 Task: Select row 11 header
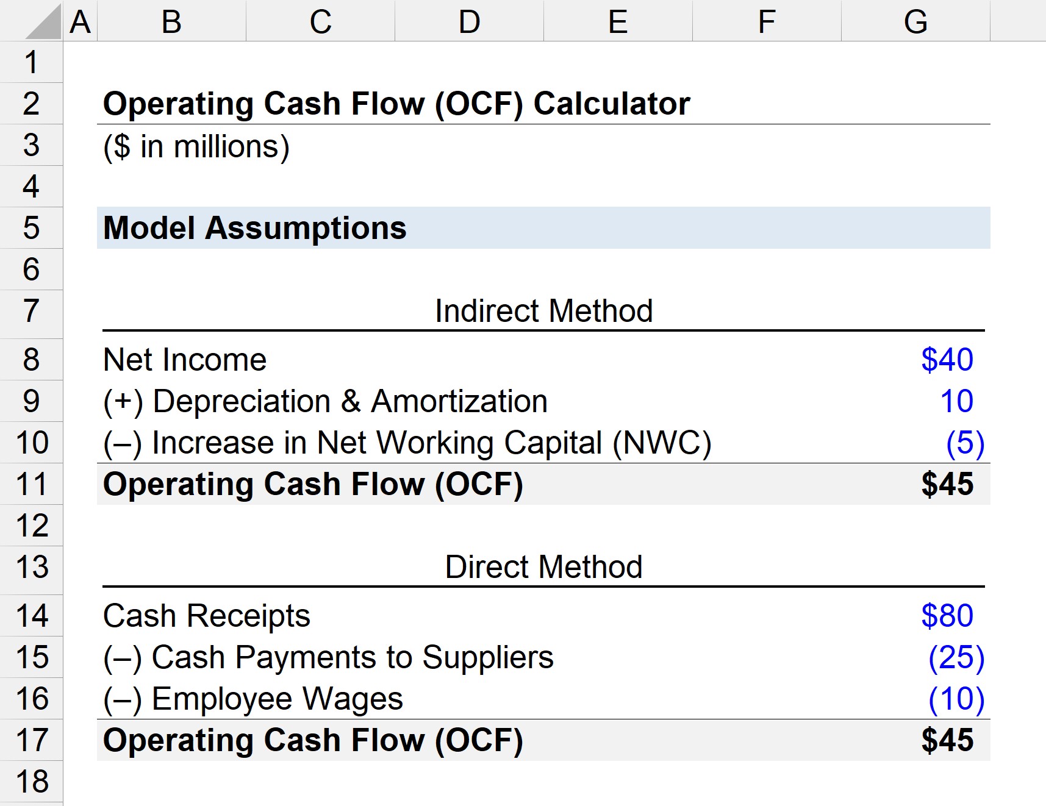point(31,484)
